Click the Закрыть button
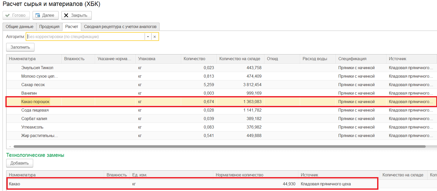 (76, 15)
